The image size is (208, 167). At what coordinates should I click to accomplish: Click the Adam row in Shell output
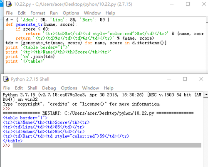(x=44, y=131)
